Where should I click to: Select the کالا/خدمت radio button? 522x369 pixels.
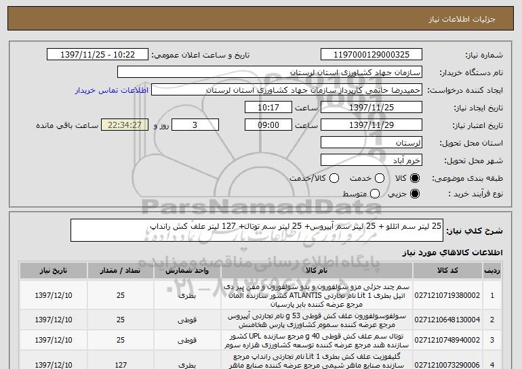point(334,178)
